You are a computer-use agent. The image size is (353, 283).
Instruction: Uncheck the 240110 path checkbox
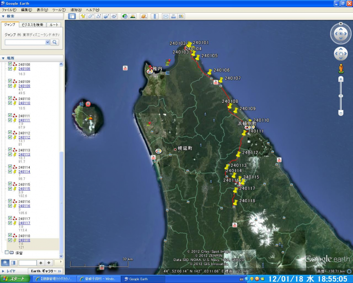pyautogui.click(x=10, y=98)
